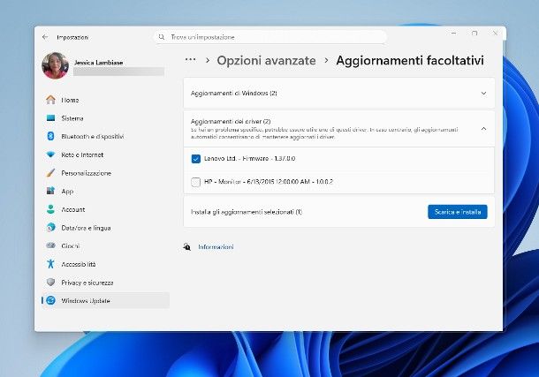Click the Privacy e sicurezza shield icon
This screenshot has height=377, width=539.
(51, 283)
